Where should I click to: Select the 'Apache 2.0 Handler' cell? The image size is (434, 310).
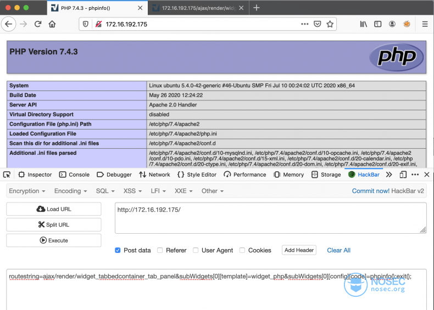pyautogui.click(x=286, y=105)
